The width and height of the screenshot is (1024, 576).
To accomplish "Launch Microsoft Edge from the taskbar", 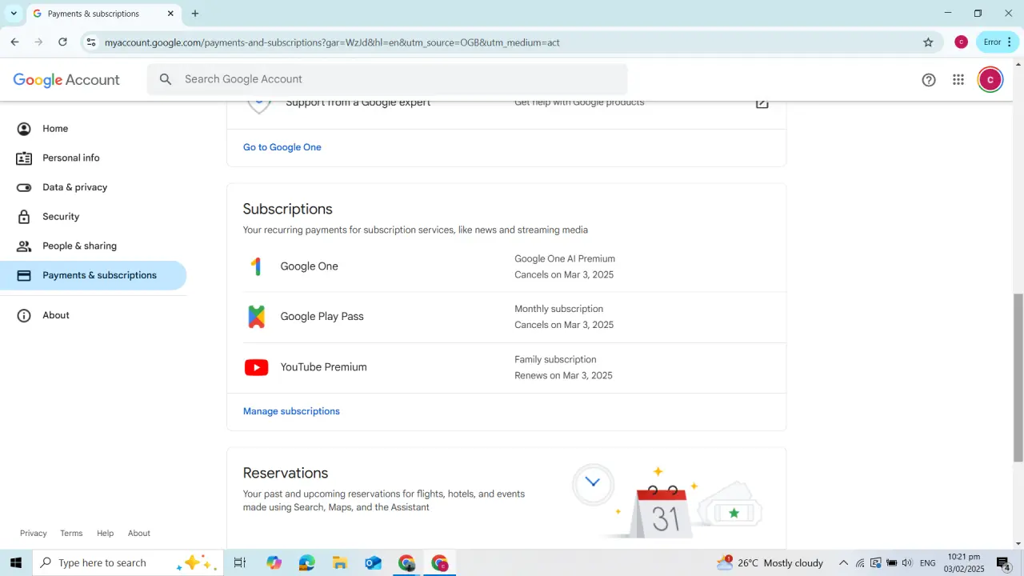I will (307, 563).
